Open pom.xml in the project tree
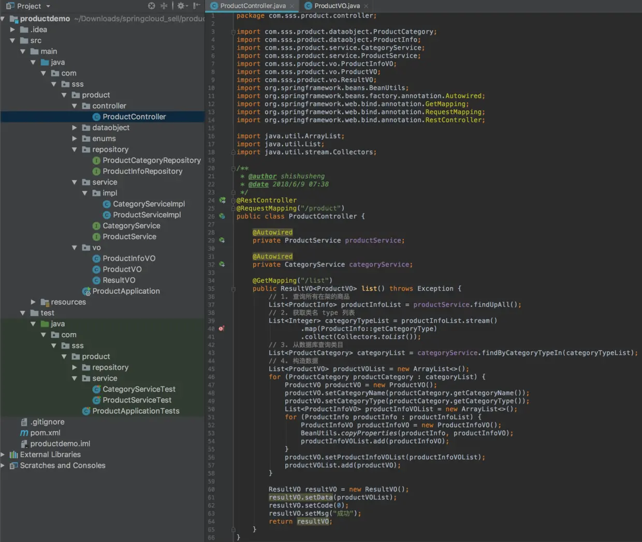Image resolution: width=642 pixels, height=542 pixels. 45,433
